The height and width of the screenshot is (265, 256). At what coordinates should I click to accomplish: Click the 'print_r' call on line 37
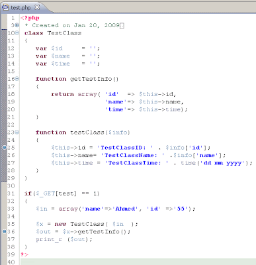pos(49,239)
